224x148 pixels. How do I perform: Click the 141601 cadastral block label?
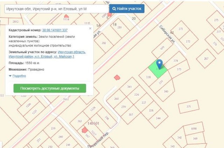pos(93,123)
